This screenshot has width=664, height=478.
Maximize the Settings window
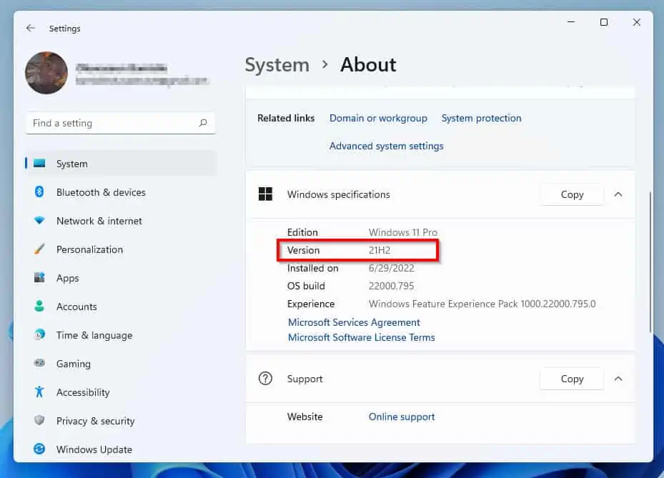click(604, 22)
